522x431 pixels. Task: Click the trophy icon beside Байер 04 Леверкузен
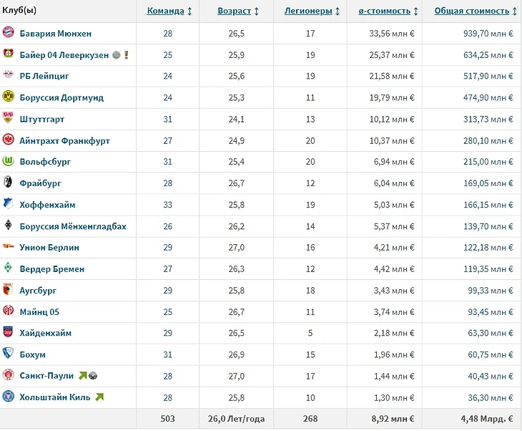coord(127,54)
